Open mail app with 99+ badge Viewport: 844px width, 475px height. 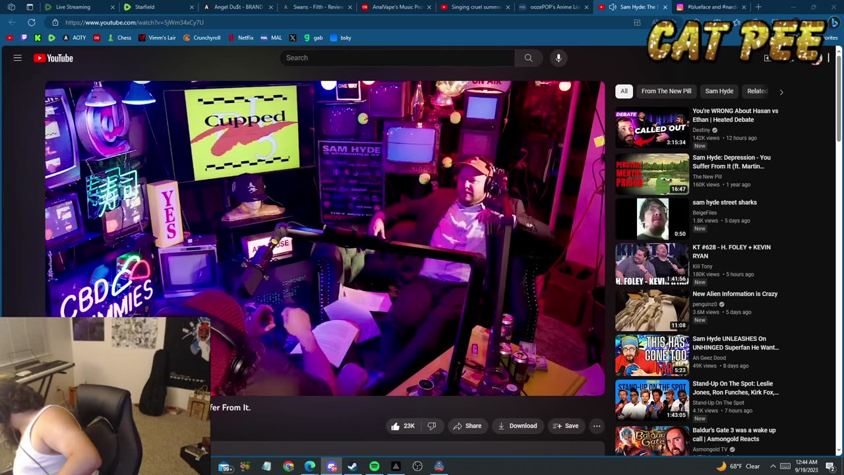click(226, 466)
